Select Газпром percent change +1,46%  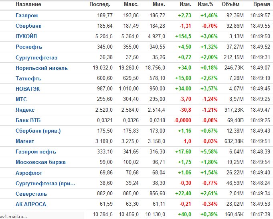click(209, 15)
